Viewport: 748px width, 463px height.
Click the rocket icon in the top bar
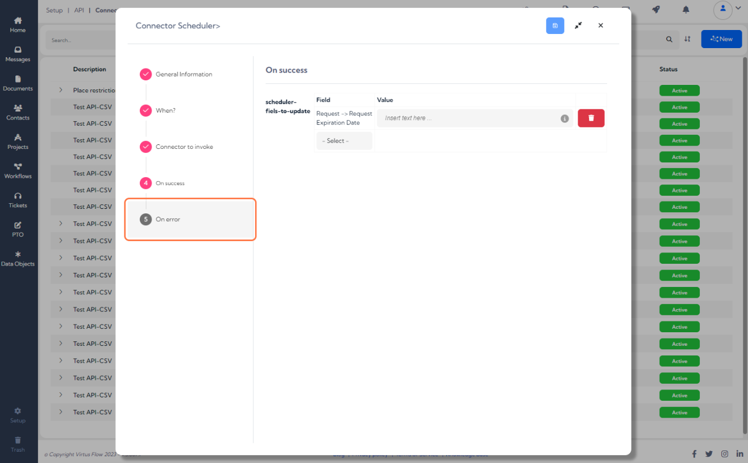656,10
